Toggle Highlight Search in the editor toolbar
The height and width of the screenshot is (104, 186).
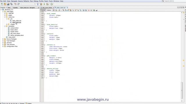(70, 10)
